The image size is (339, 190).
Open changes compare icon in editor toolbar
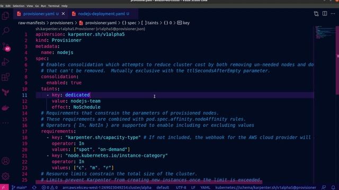pyautogui.click(x=316, y=14)
